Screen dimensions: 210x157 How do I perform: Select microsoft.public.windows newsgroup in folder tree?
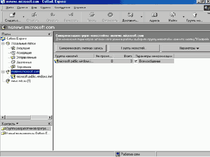(x=34, y=76)
